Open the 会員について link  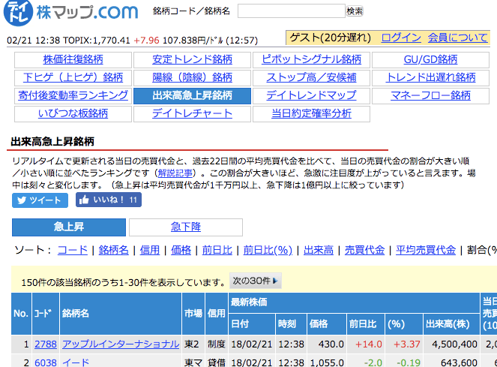tap(457, 38)
